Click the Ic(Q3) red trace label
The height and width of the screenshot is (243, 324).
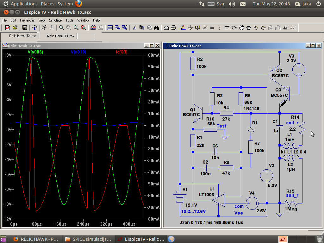pyautogui.click(x=121, y=52)
